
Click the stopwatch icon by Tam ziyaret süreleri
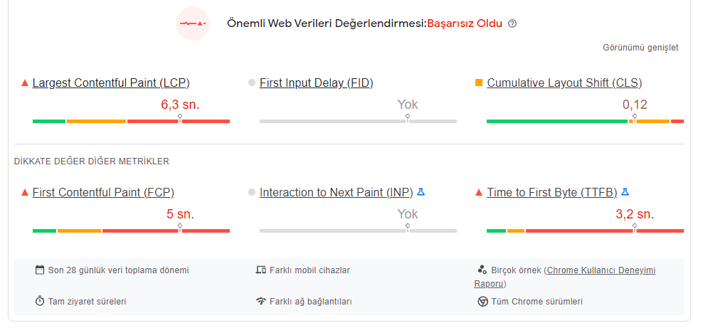(40, 302)
